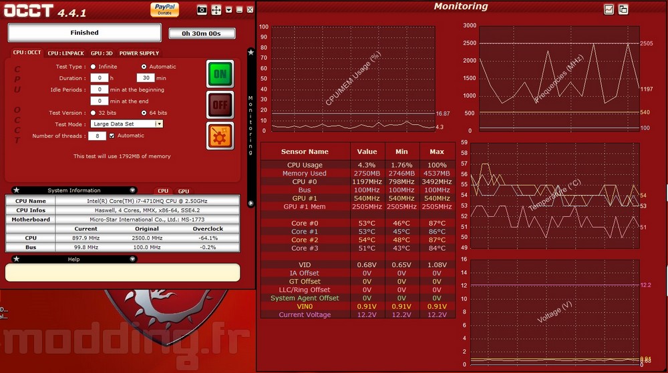Choose the 32 bits test version

pos(93,113)
